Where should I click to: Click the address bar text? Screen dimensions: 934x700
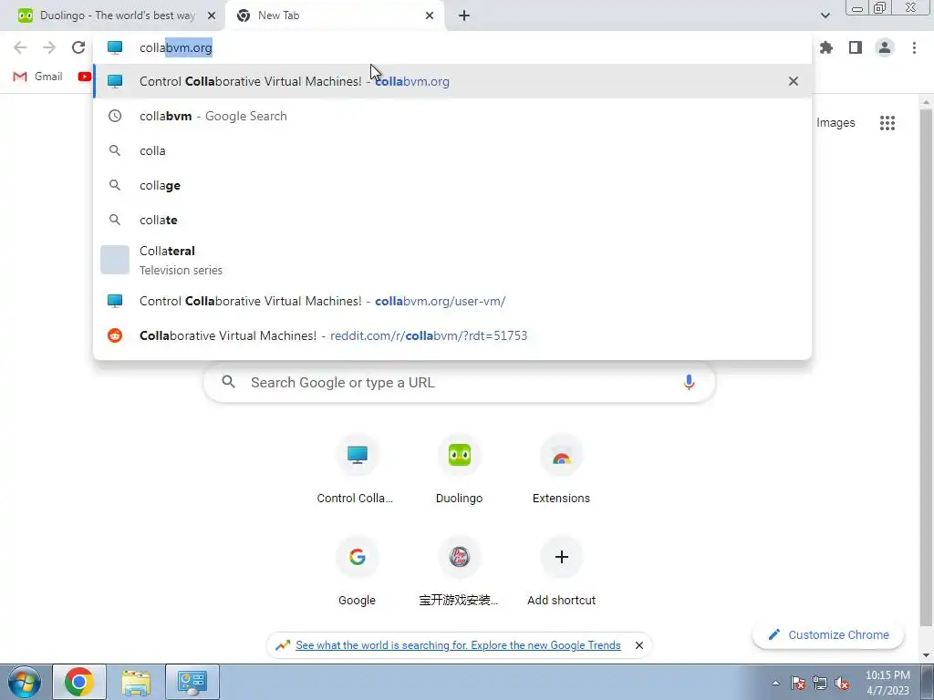tap(176, 47)
